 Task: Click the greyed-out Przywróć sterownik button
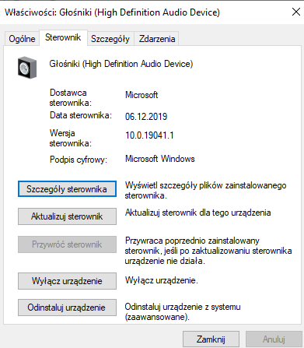point(67,244)
